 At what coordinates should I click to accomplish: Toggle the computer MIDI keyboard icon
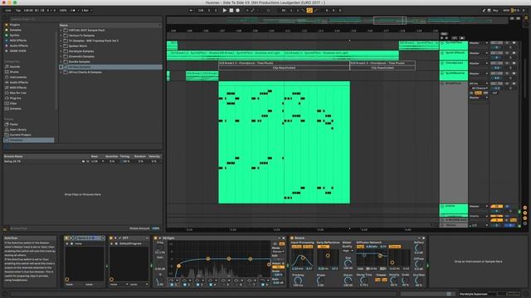point(489,11)
